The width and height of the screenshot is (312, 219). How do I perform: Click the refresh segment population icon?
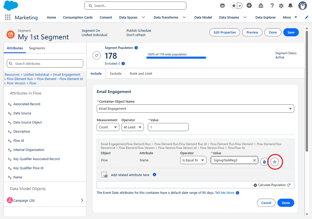(97, 55)
